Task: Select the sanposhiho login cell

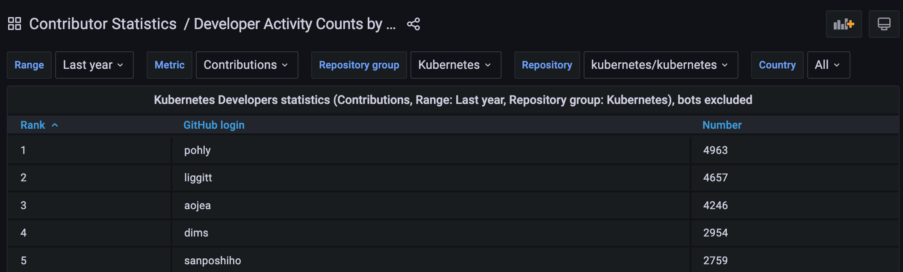Action: pos(212,260)
